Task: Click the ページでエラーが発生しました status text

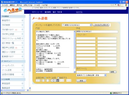Action: [x=12, y=93]
